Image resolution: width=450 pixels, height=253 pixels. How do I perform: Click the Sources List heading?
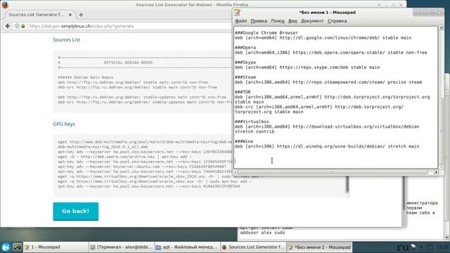[66, 40]
